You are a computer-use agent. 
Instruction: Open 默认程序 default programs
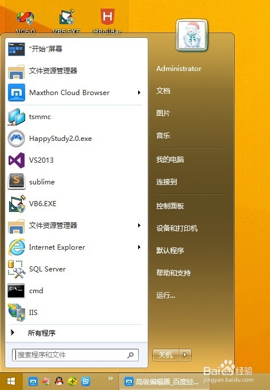click(170, 250)
